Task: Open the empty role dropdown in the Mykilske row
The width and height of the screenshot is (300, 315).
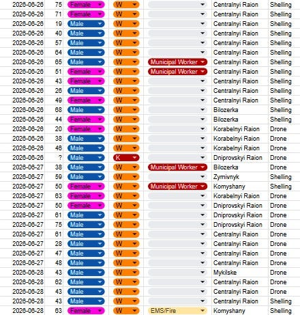Action: point(177,273)
